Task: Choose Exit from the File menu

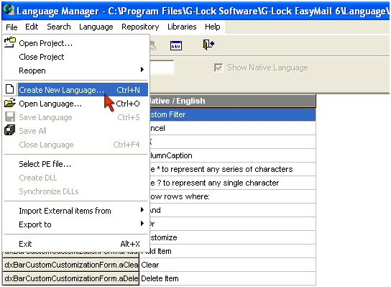Action: (75, 244)
